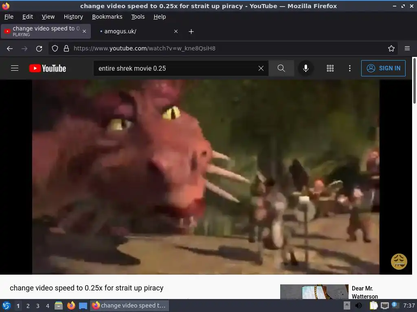The width and height of the screenshot is (417, 312).
Task: Open the Tools menu
Action: point(138,17)
